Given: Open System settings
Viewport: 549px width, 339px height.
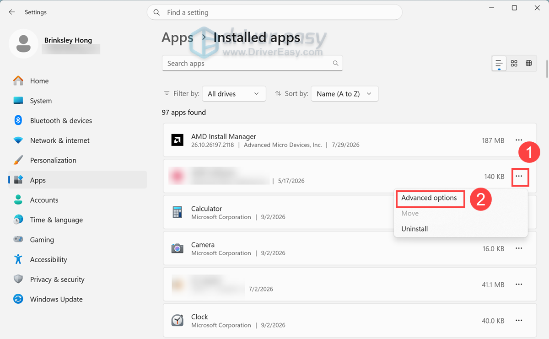Looking at the screenshot, I should click(x=77, y=101).
